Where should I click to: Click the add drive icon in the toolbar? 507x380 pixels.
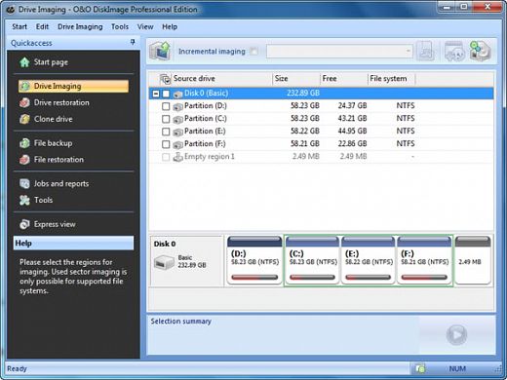(480, 51)
